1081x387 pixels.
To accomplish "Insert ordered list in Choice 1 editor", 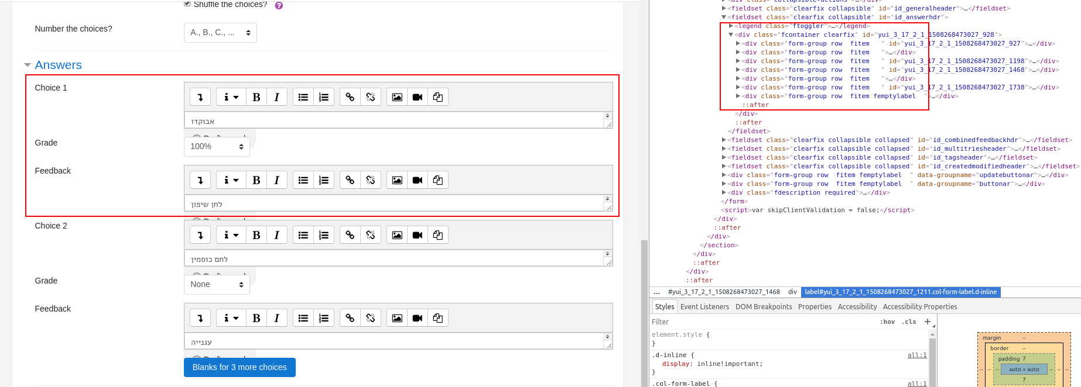I will (x=324, y=97).
